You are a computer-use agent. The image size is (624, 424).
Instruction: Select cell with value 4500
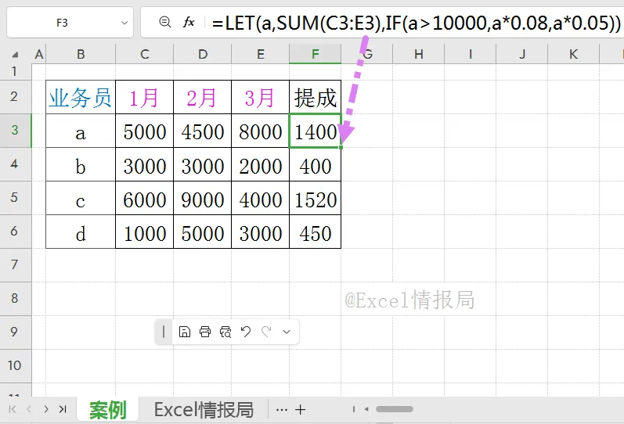[x=202, y=131]
